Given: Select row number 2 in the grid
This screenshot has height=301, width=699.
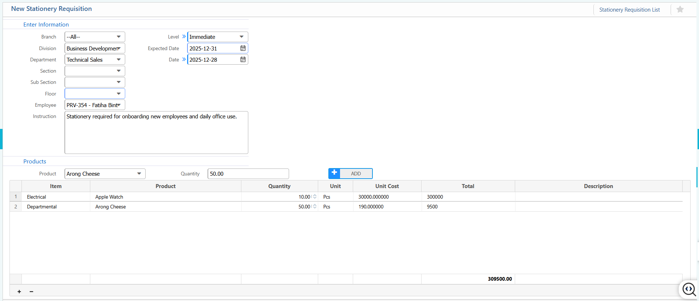Looking at the screenshot, I should (x=16, y=207).
